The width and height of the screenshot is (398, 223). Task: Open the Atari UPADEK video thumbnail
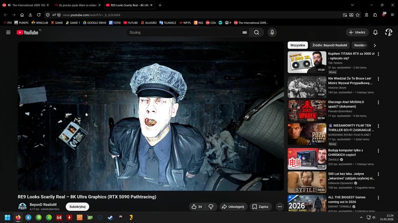(307, 111)
